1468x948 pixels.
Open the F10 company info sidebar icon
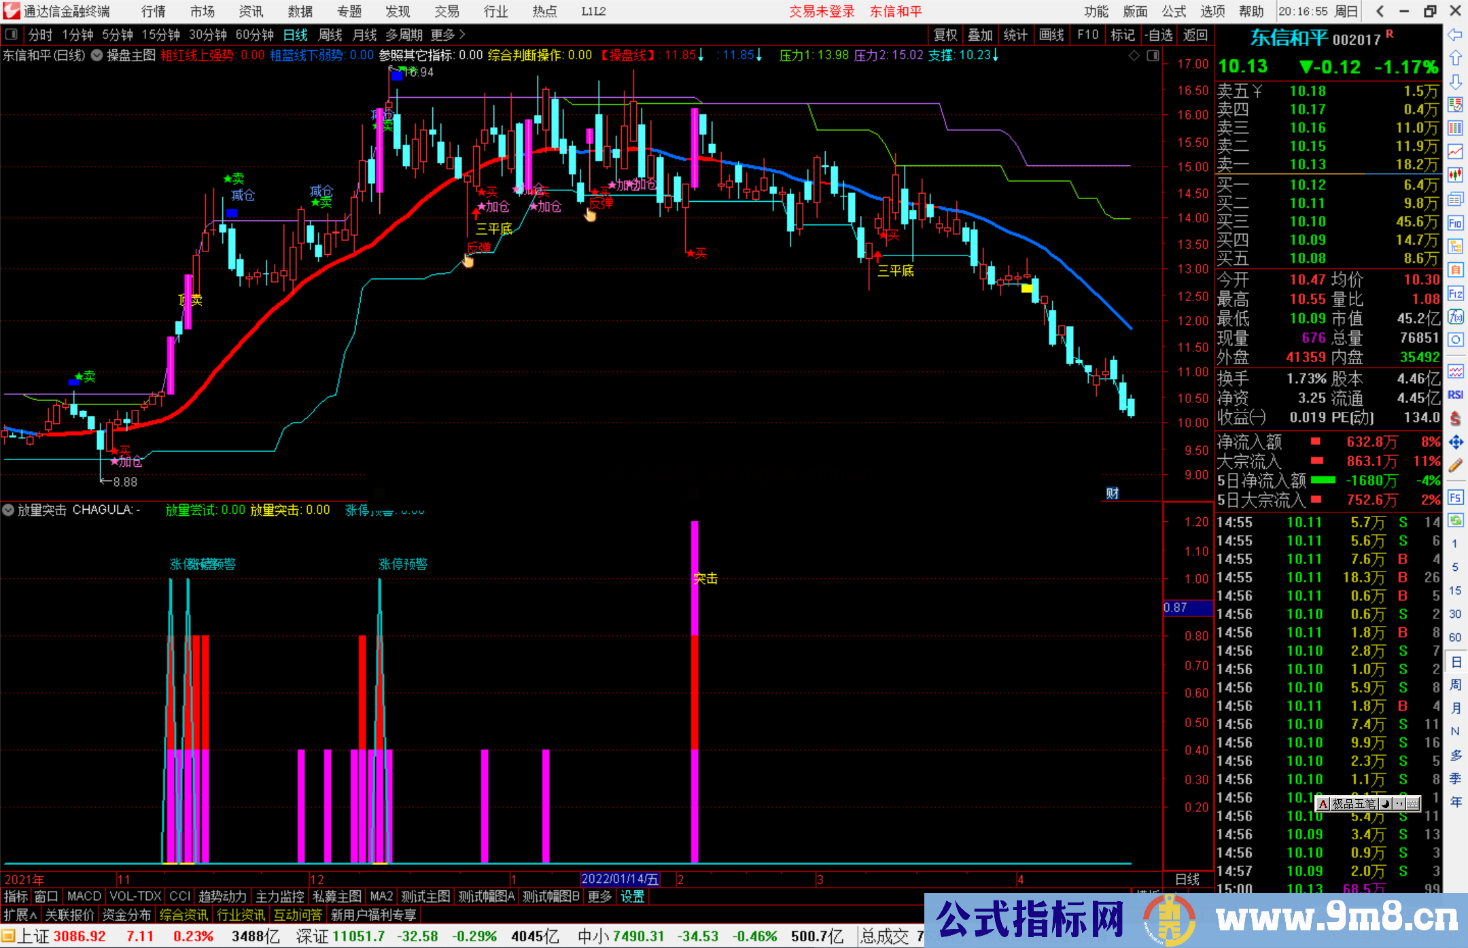coord(1455,223)
